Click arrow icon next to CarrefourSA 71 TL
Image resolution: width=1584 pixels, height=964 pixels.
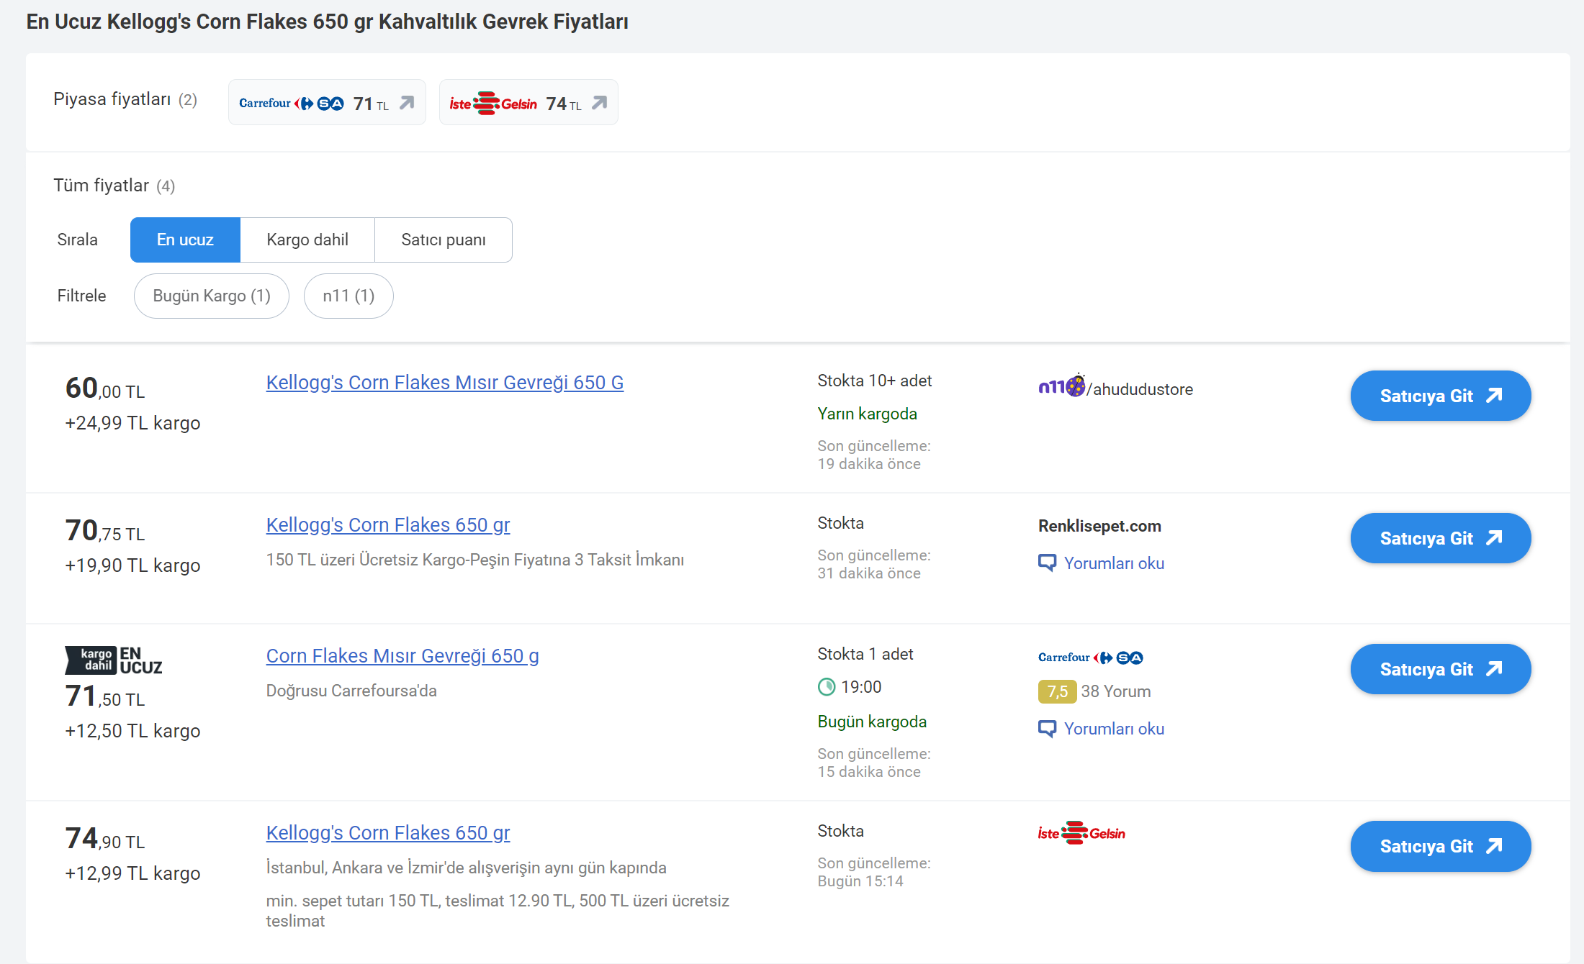[407, 103]
